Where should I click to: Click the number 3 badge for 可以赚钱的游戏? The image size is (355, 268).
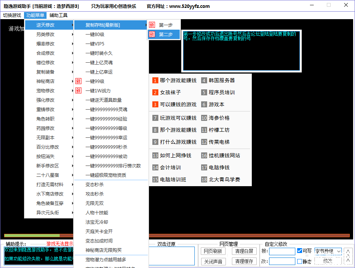(x=155, y=104)
